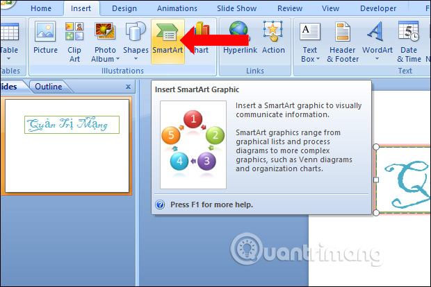The width and height of the screenshot is (431, 287).
Task: Open the Design ribbon tab
Action: pos(124,8)
